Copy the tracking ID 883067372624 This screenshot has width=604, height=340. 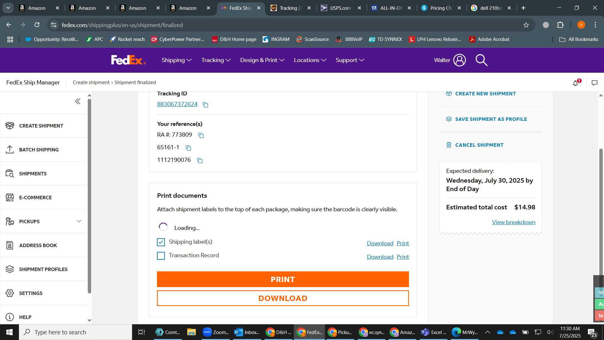pyautogui.click(x=205, y=105)
